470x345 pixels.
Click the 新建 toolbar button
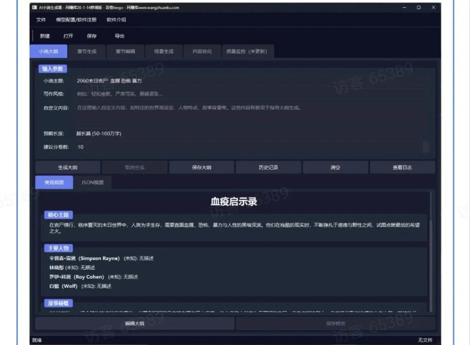tap(45, 36)
